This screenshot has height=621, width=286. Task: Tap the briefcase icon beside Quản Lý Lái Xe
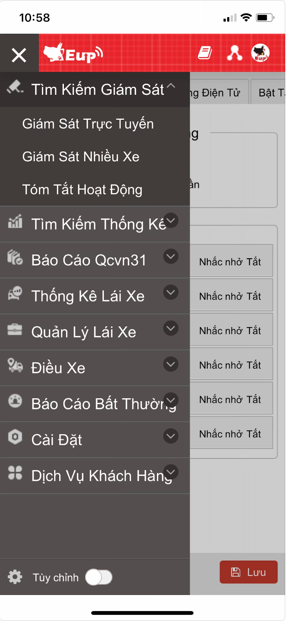[15, 330]
